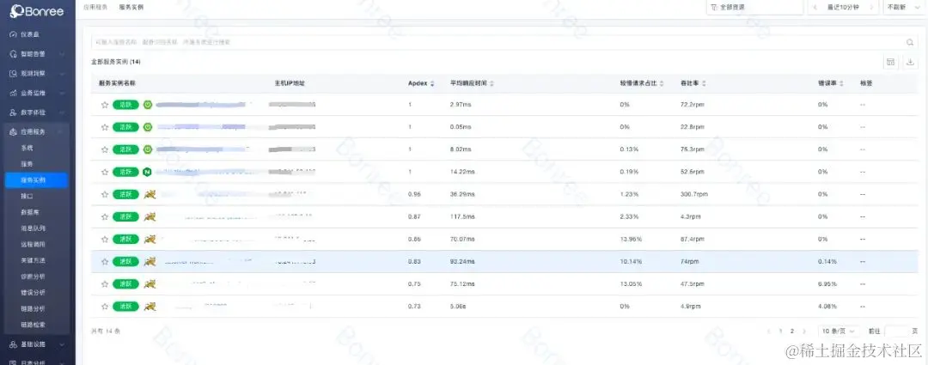Screen dimensions: 928x365
Task: Sort by 较慢请求占比 column header
Action: click(642, 84)
